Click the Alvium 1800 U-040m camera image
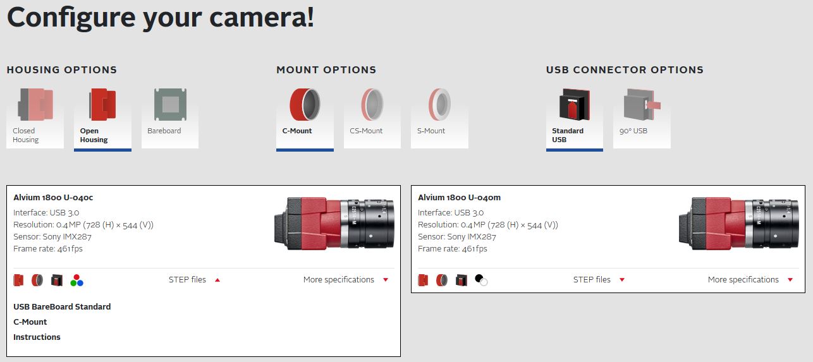The height and width of the screenshot is (362, 813). [739, 223]
